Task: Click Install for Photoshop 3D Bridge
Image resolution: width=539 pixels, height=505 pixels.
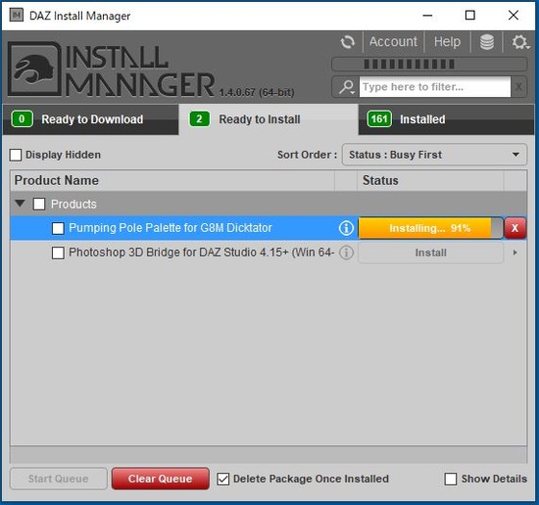Action: click(x=431, y=252)
